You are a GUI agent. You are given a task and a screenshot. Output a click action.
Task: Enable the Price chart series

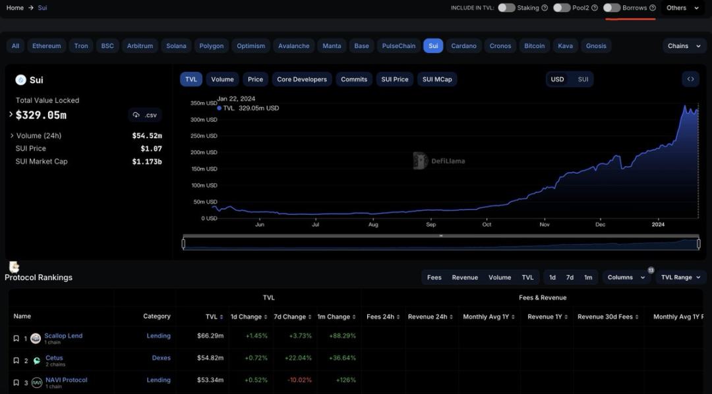pyautogui.click(x=255, y=79)
